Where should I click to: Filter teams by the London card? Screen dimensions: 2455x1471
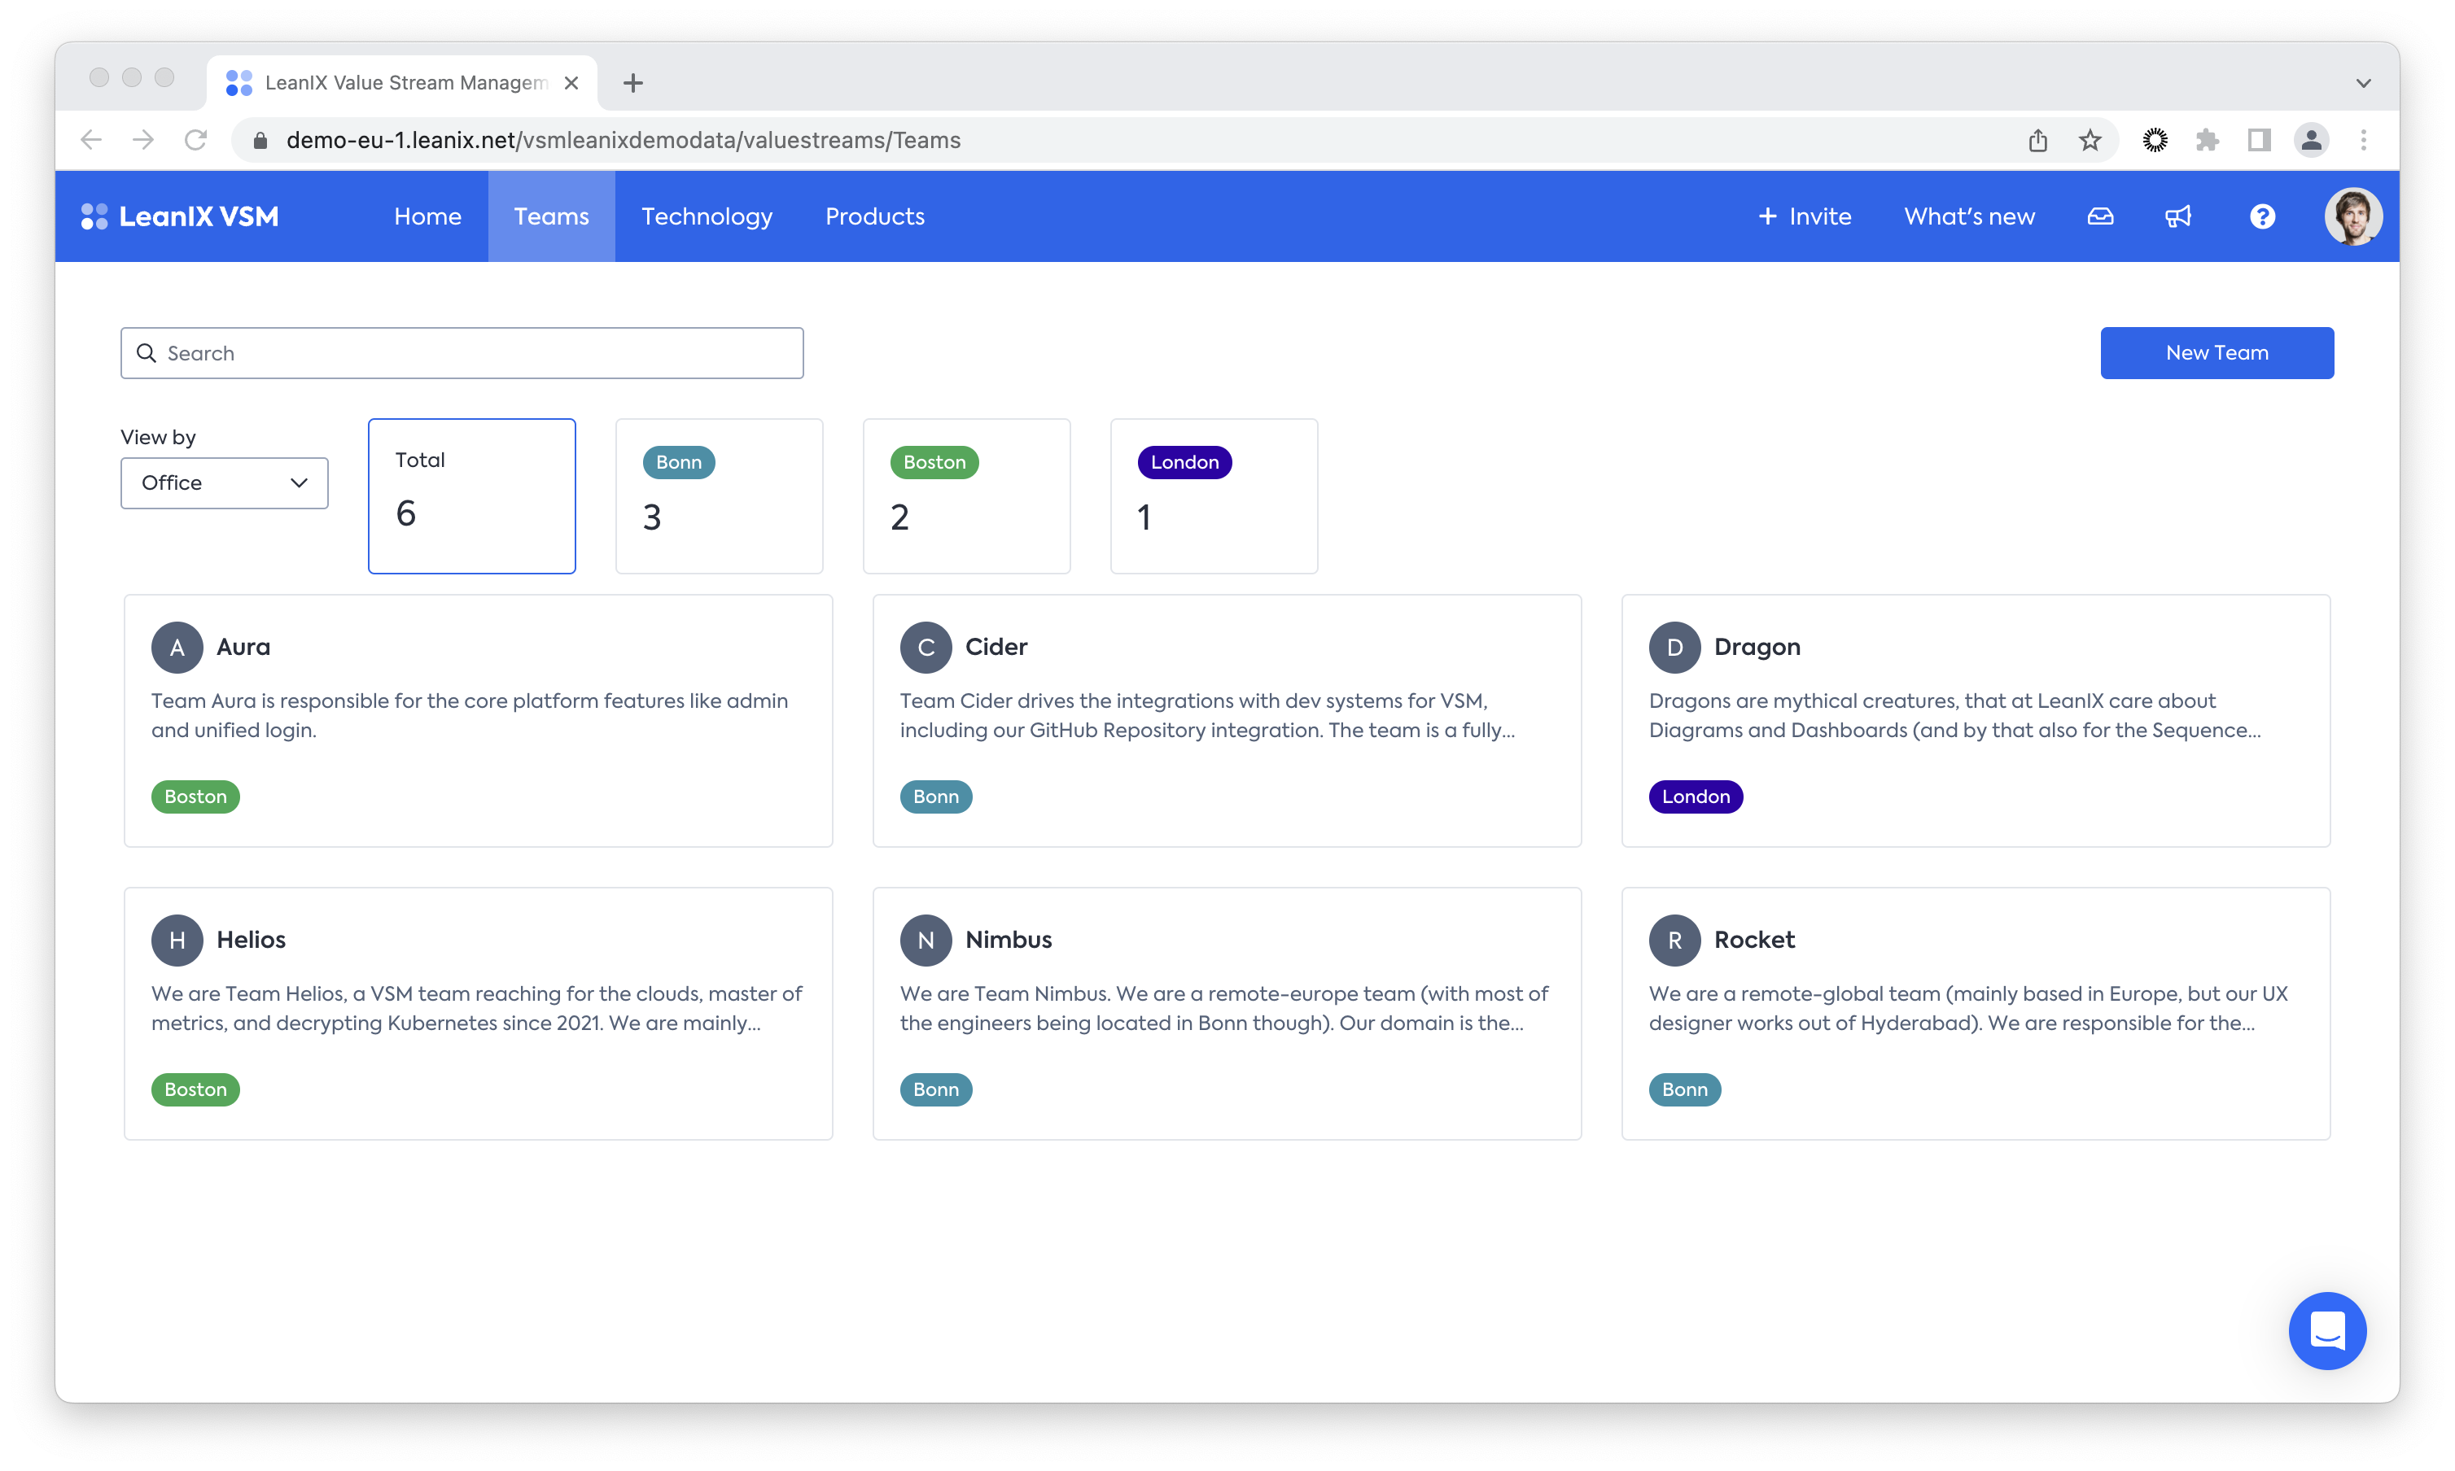(x=1214, y=495)
